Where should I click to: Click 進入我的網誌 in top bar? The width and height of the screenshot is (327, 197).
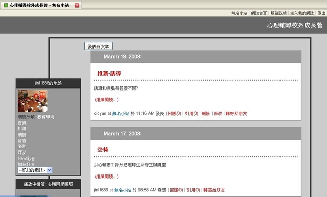[302, 13]
